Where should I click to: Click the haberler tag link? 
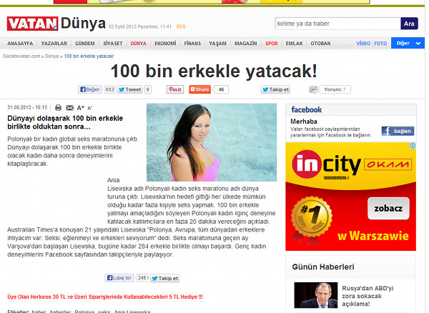pos(60,312)
